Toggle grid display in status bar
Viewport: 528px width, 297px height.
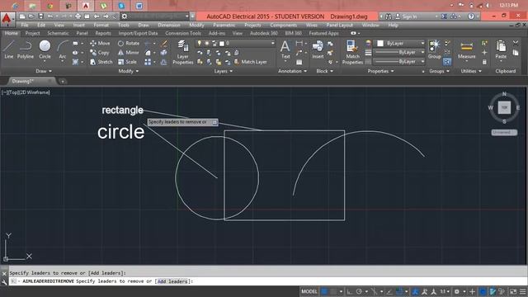(x=324, y=291)
